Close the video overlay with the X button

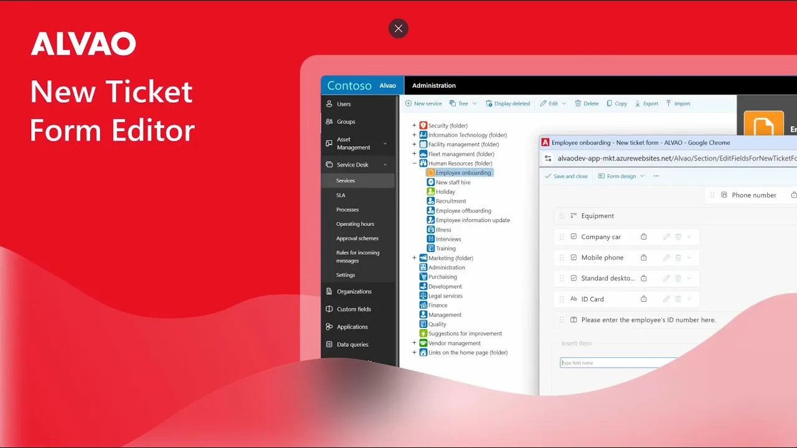pos(398,29)
